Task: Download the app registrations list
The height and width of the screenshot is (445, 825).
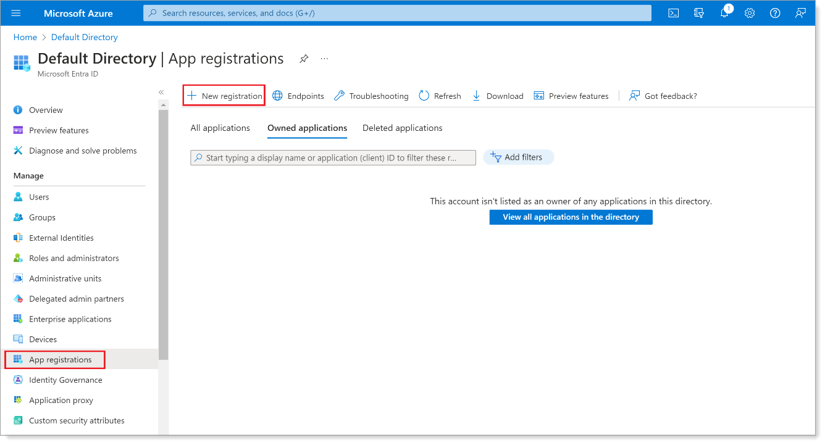Action: click(497, 96)
